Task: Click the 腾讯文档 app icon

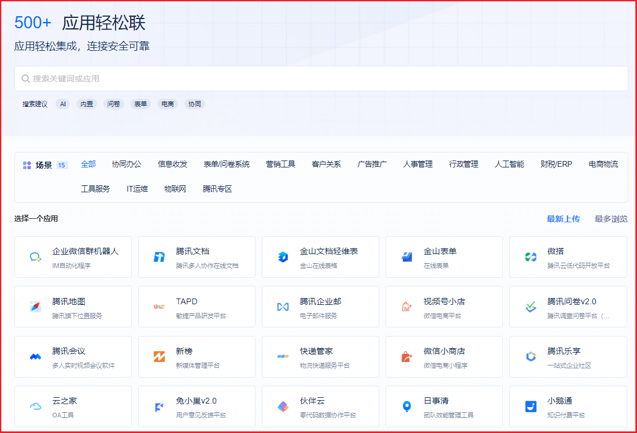Action: click(x=160, y=257)
